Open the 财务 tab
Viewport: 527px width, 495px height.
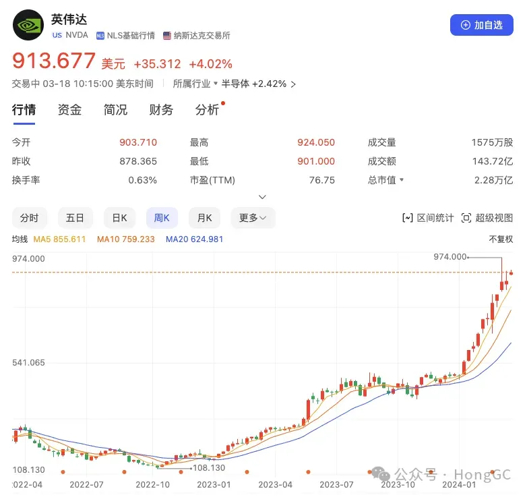tap(161, 110)
